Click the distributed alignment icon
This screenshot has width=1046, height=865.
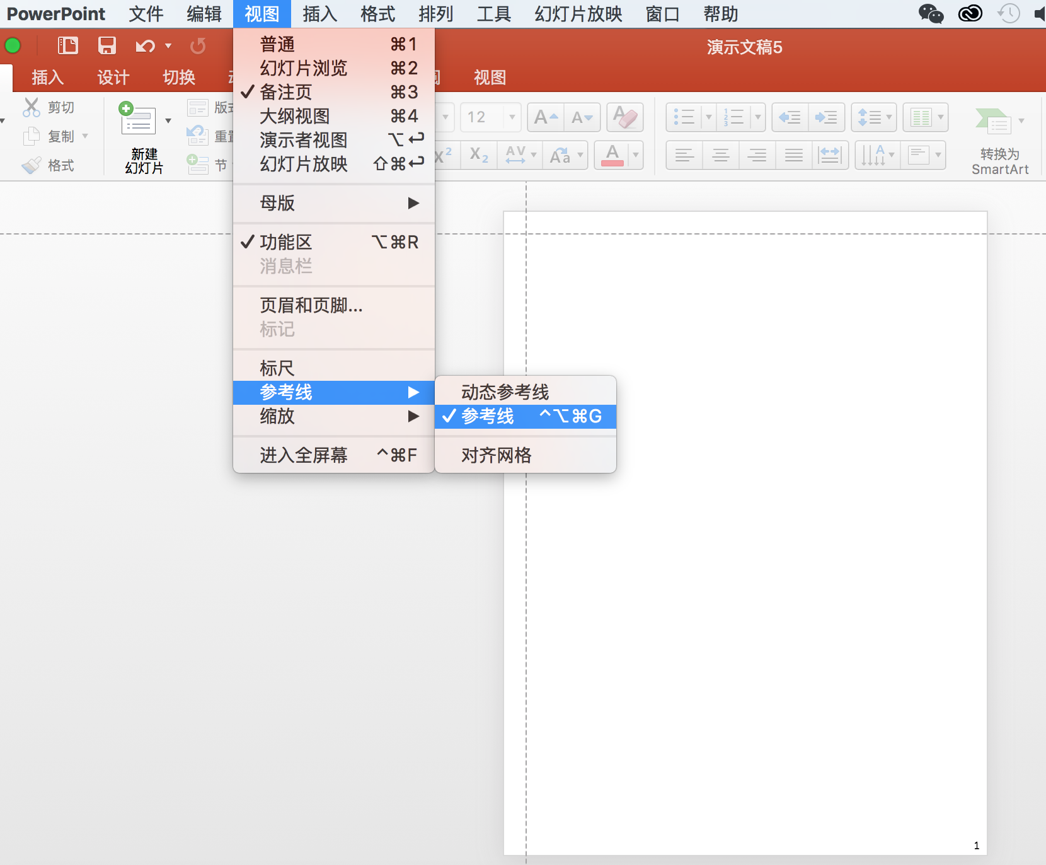coord(830,155)
